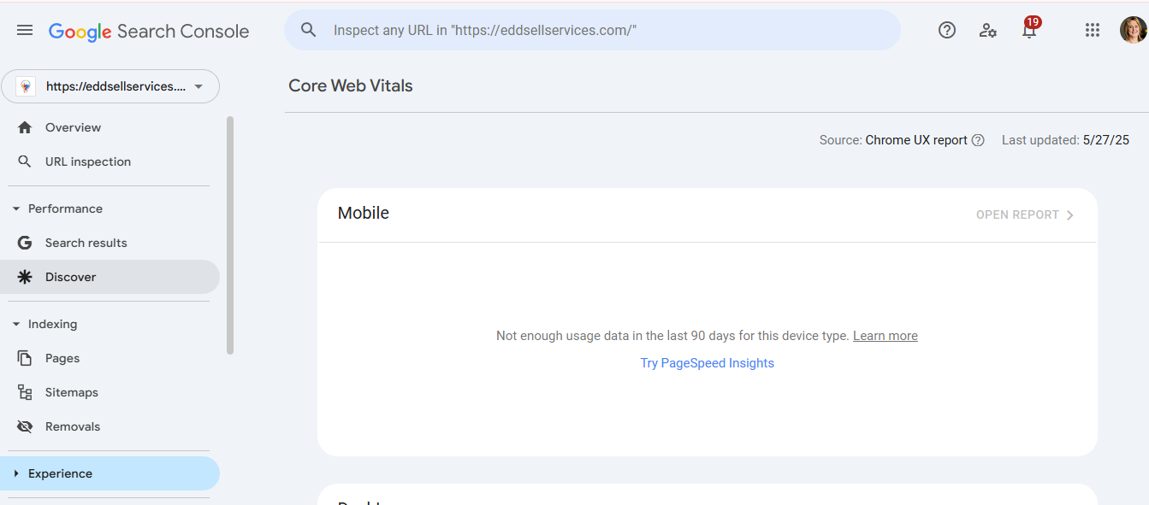This screenshot has height=505, width=1149.
Task: Click the Overview home icon
Action: click(25, 127)
